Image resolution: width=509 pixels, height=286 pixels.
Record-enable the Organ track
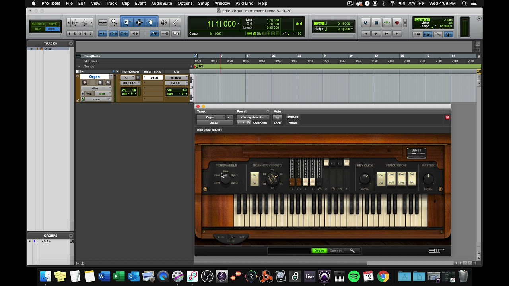tap(85, 83)
